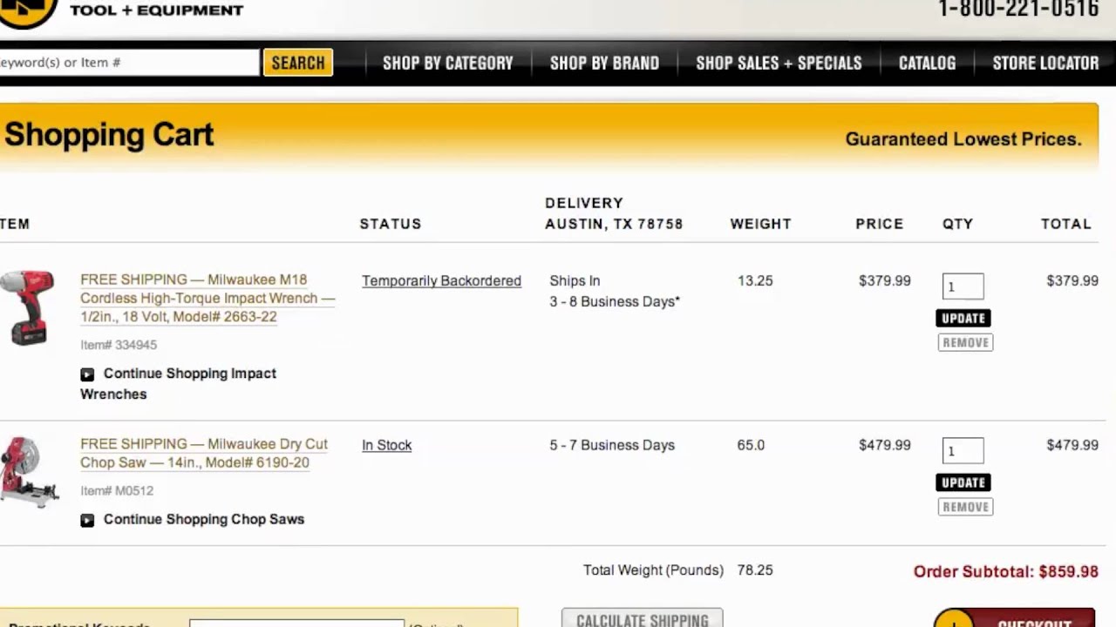Click the Item# 334945 text
The width and height of the screenshot is (1116, 627).
[x=119, y=345]
